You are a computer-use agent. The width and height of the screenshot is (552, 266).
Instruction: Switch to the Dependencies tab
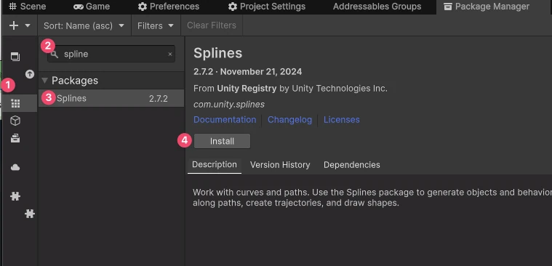(352, 165)
